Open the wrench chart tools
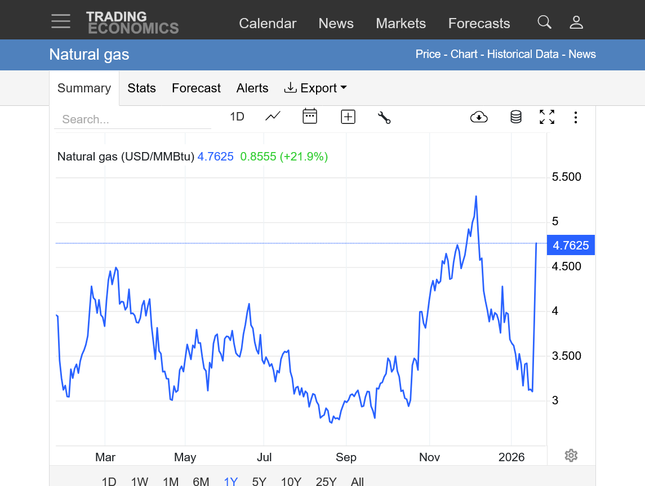The width and height of the screenshot is (645, 486). tap(384, 117)
